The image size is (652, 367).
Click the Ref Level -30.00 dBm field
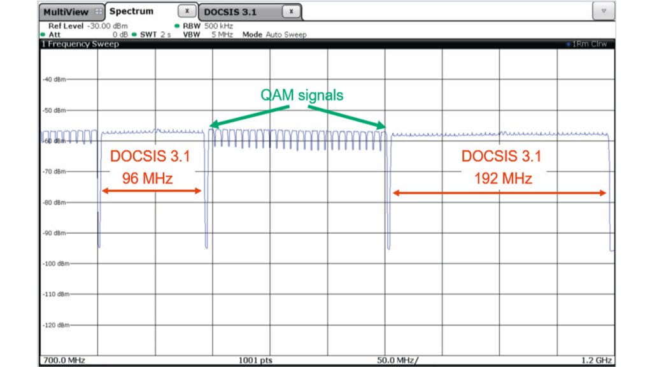(x=89, y=26)
